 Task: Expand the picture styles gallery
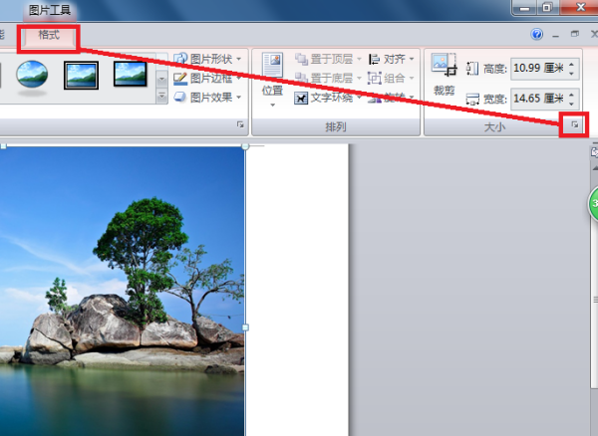click(161, 97)
